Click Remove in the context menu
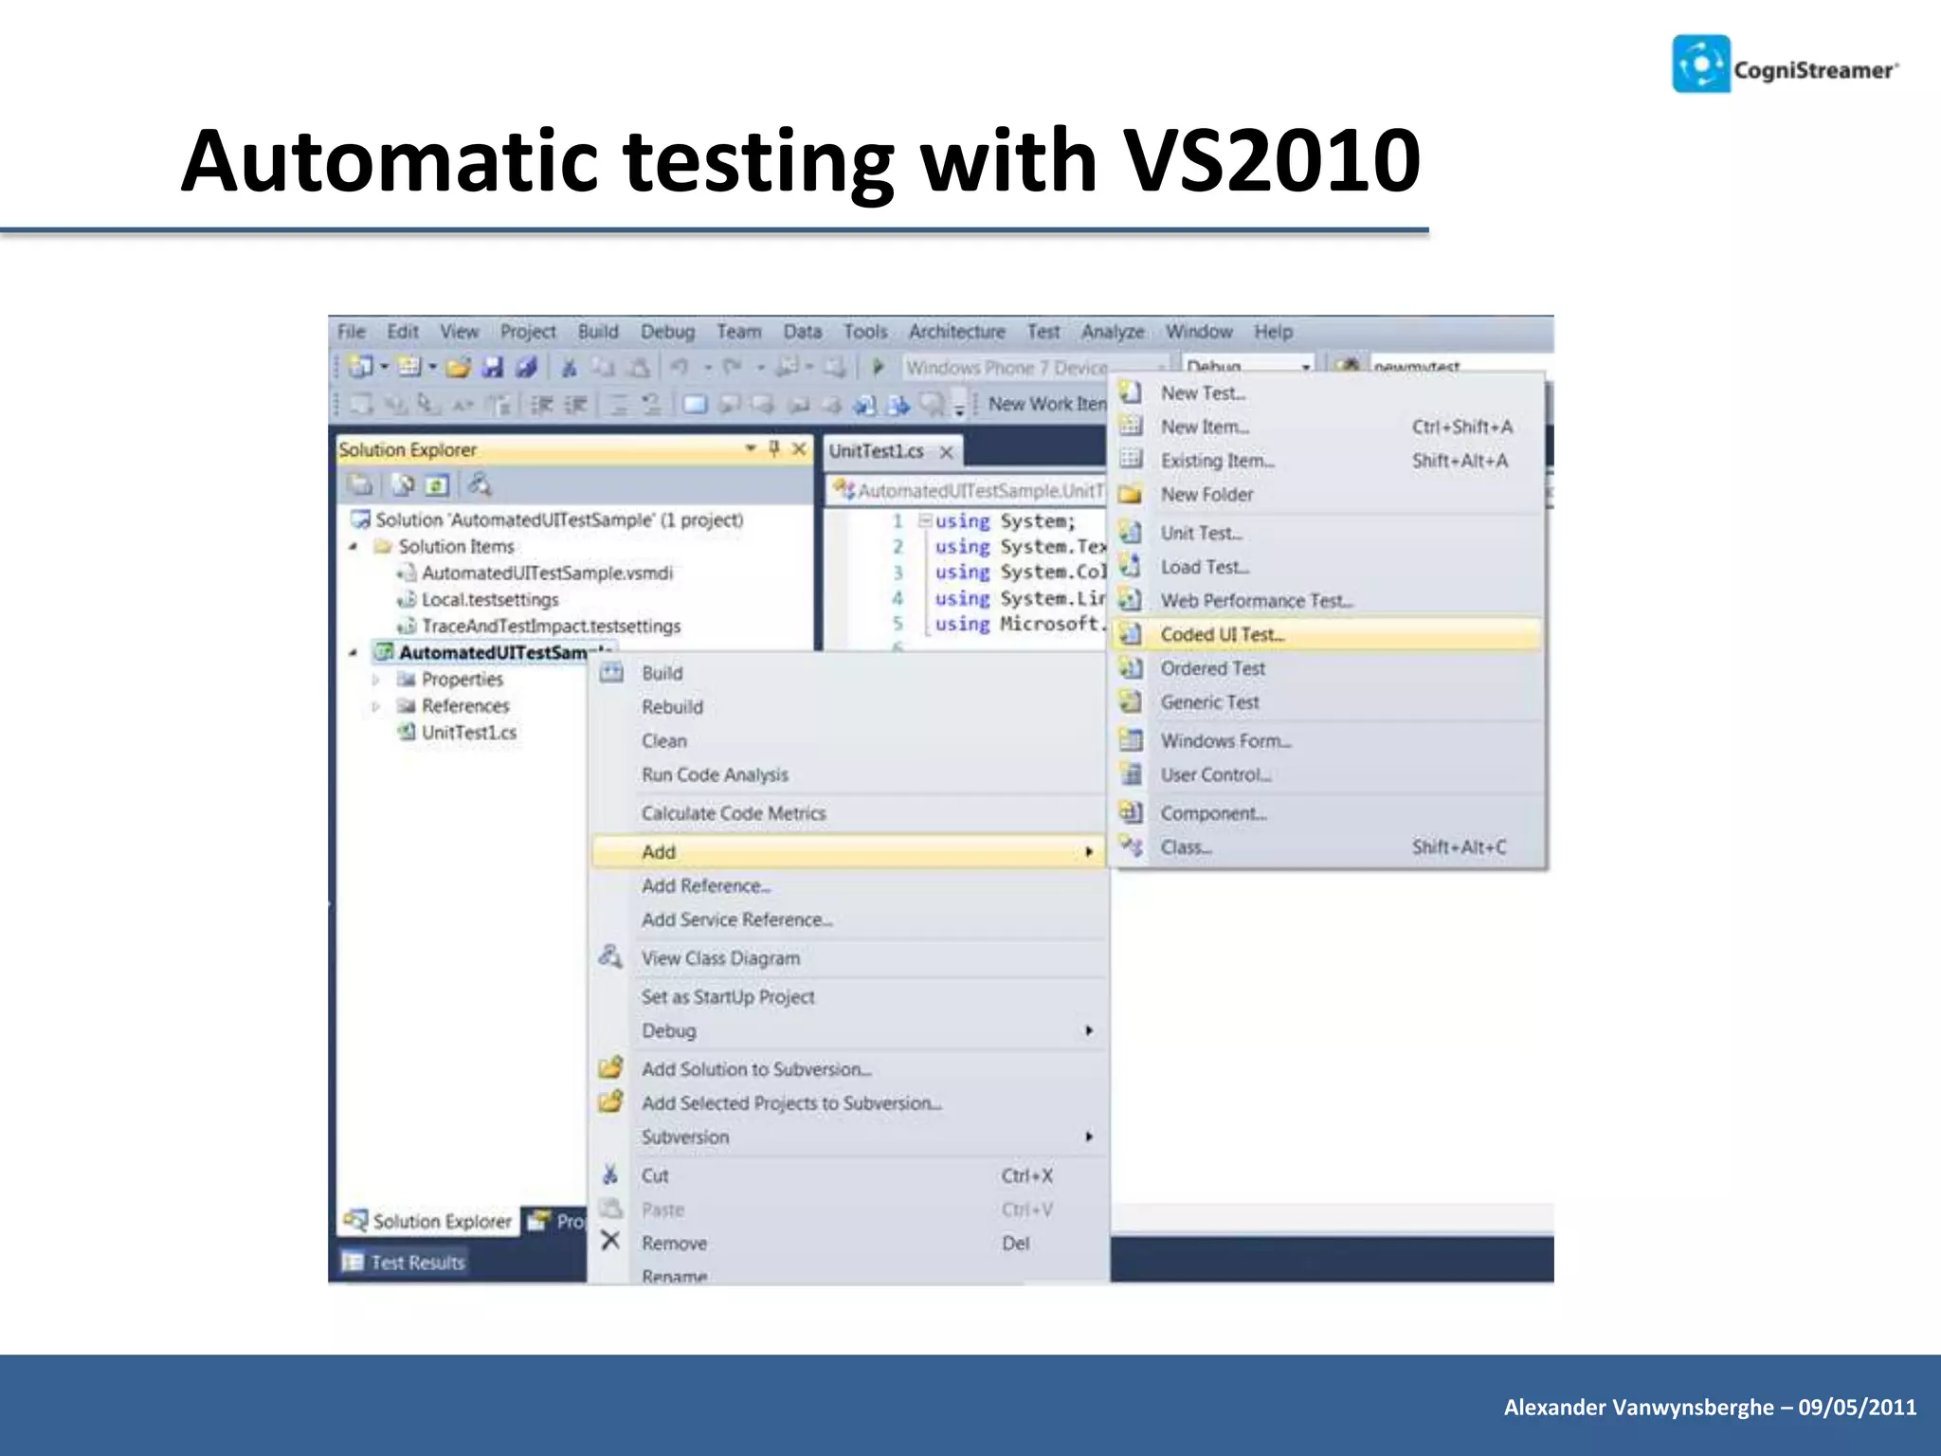The width and height of the screenshot is (1941, 1456). [848, 1243]
